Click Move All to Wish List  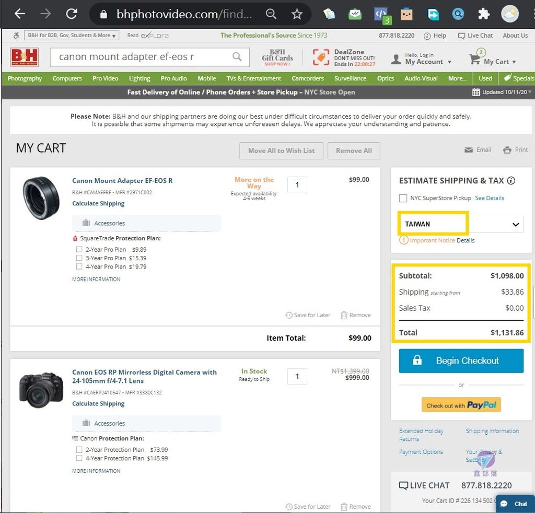pyautogui.click(x=281, y=151)
